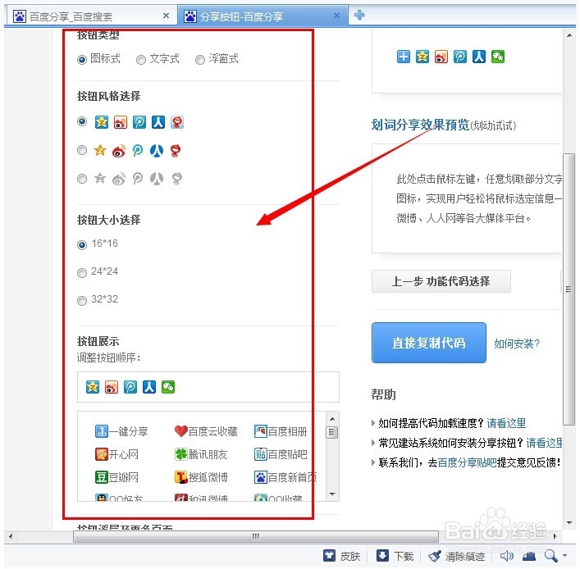The height and width of the screenshot is (569, 580).
Task: Add 百度贴吧 to share buttons
Action: pyautogui.click(x=281, y=454)
